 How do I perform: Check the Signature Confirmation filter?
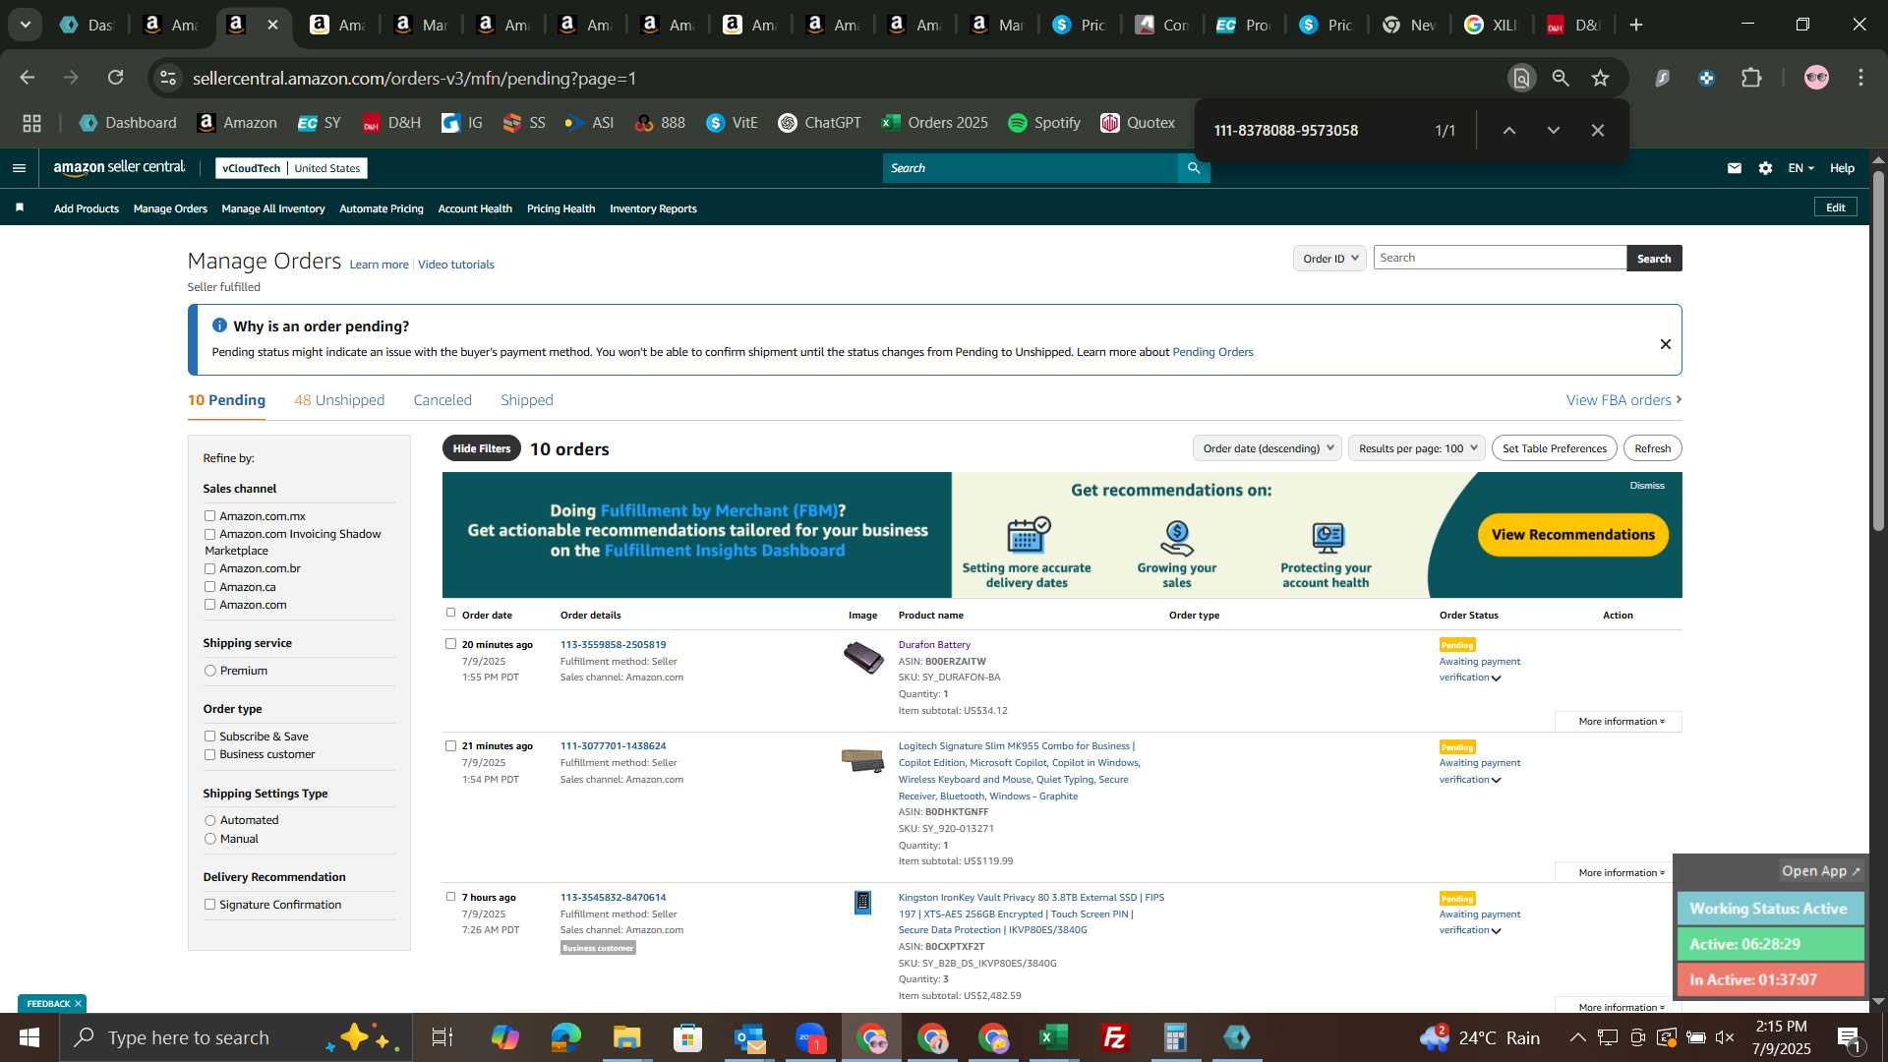(209, 905)
